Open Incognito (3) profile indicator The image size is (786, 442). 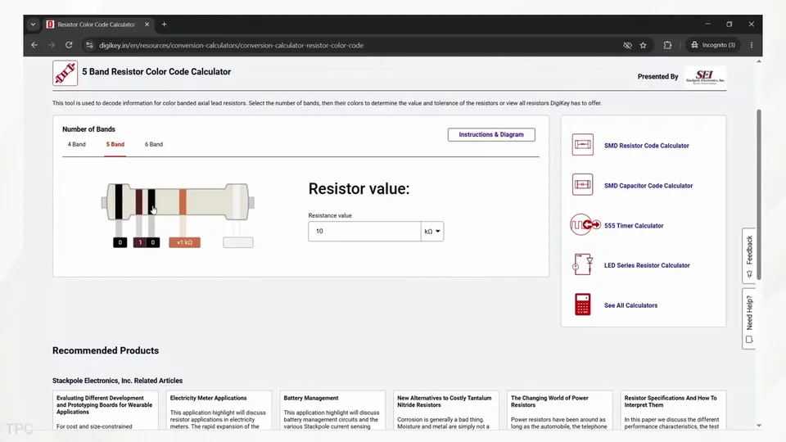coord(713,45)
